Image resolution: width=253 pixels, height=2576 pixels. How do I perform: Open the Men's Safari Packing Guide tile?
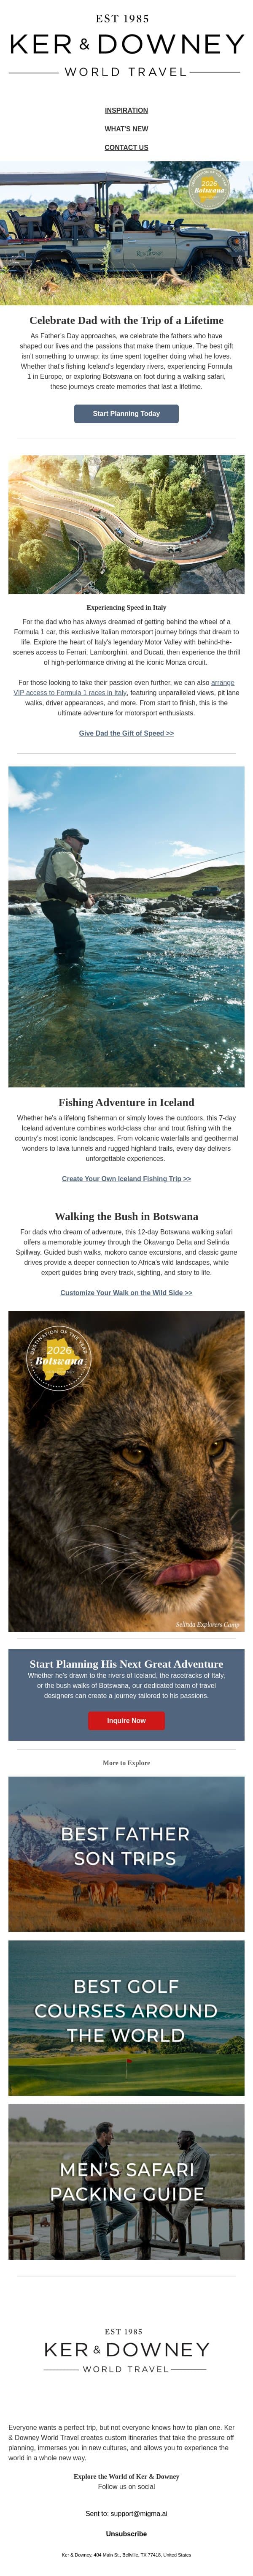tap(126, 2182)
